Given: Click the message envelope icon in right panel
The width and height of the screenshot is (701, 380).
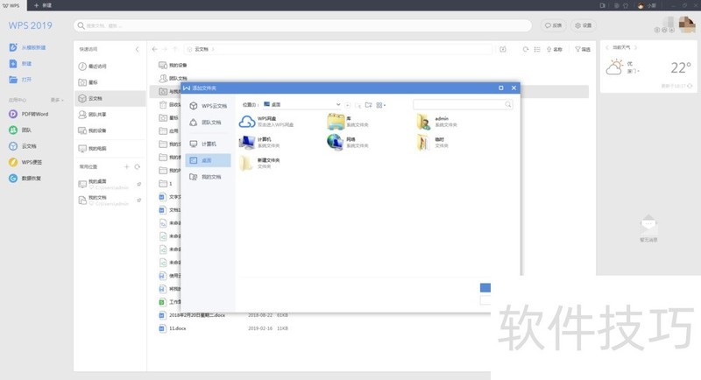Looking at the screenshot, I should pyautogui.click(x=648, y=224).
